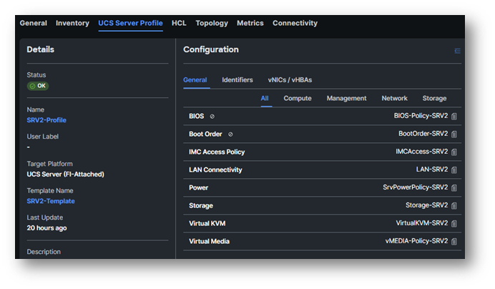The image size is (495, 289).
Task: Click the VirtualKVM-SRV2 policy name
Action: coord(422,223)
